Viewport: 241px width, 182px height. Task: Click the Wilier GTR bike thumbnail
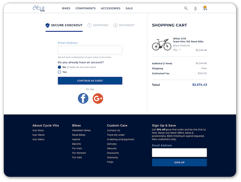[161, 45]
